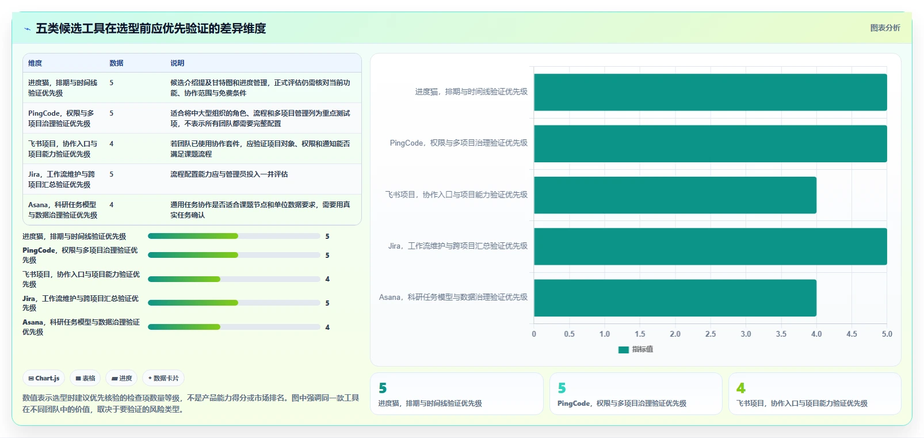Click chart axis label Jira，工作流维护与跨项目汇总验证优先级

[x=458, y=246]
